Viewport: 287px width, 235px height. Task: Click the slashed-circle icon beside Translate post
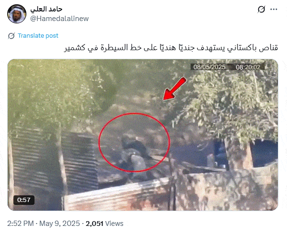11,36
